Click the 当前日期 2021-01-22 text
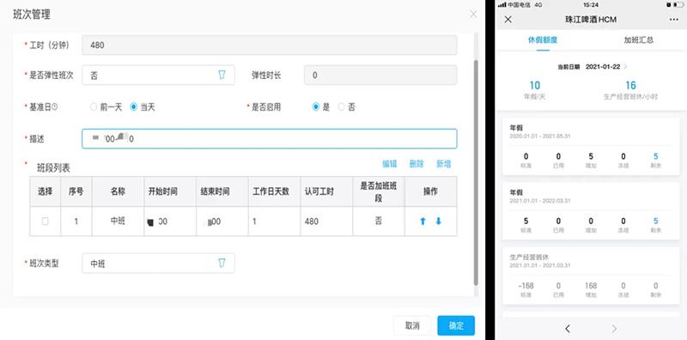 pos(588,67)
